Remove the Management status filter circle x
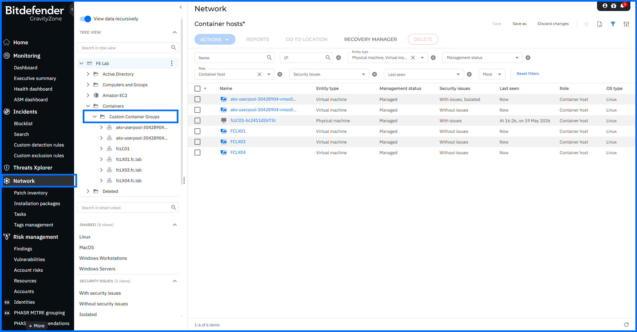The image size is (637, 332). (x=528, y=58)
